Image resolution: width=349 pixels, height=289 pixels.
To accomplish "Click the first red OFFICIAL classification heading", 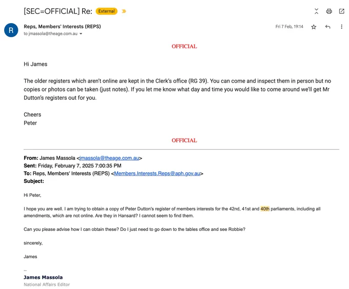I will click(184, 46).
